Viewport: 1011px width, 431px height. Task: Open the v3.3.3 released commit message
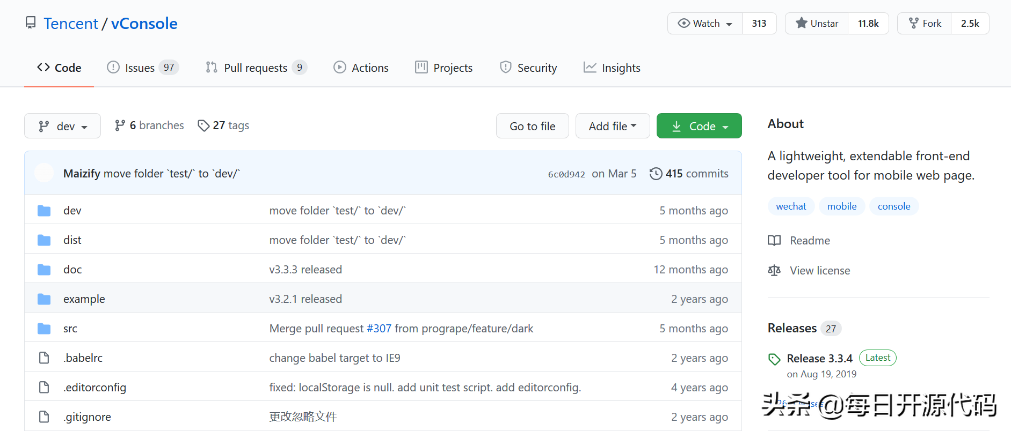click(x=306, y=270)
